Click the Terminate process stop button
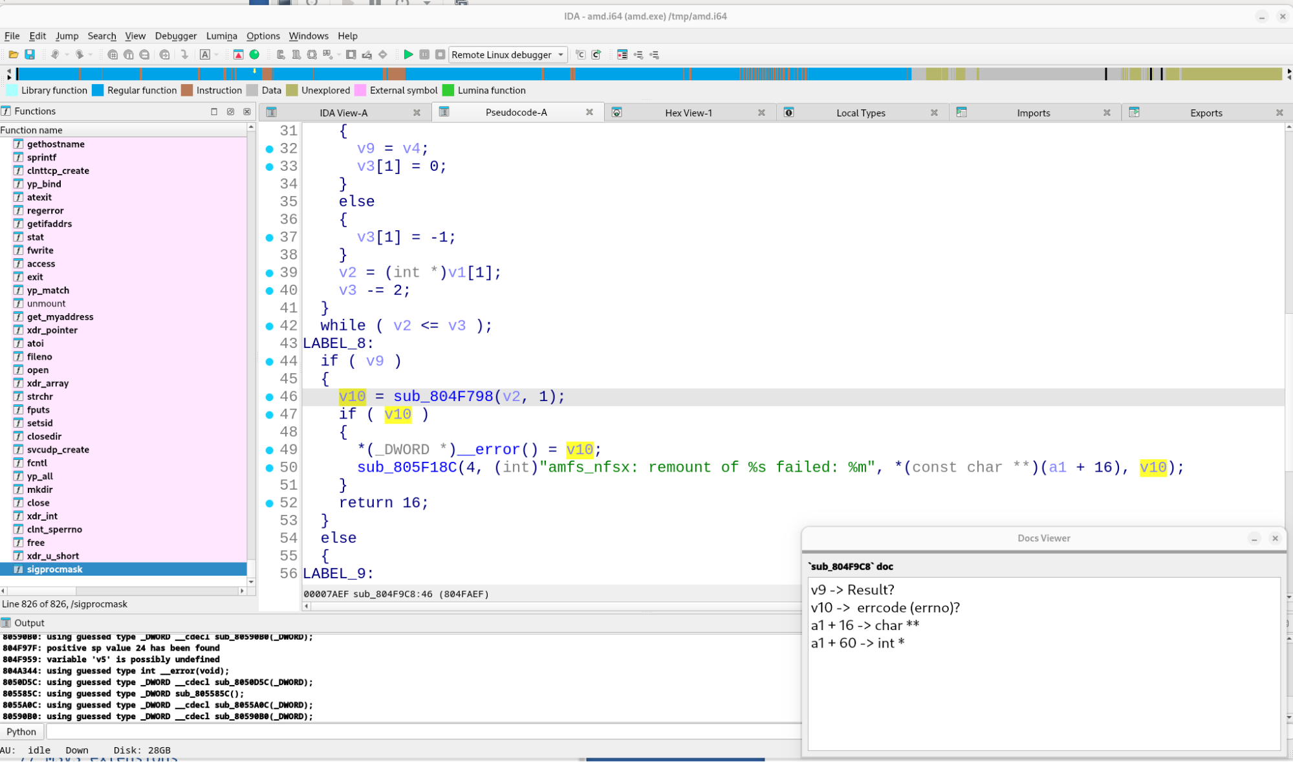 (x=440, y=55)
